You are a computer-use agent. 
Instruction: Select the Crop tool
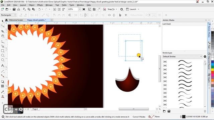pyautogui.click(x=2, y=31)
